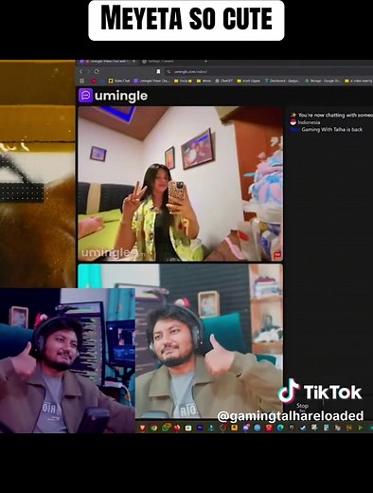The image size is (373, 493).
Task: Click the bookmark icon left of address bar
Action: coord(158,71)
